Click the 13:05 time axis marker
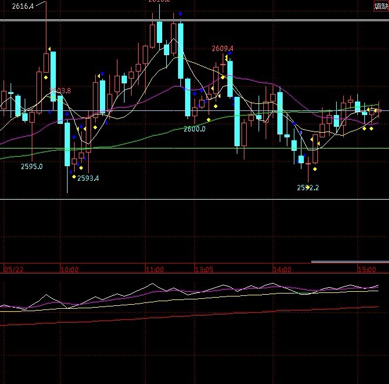 click(203, 270)
